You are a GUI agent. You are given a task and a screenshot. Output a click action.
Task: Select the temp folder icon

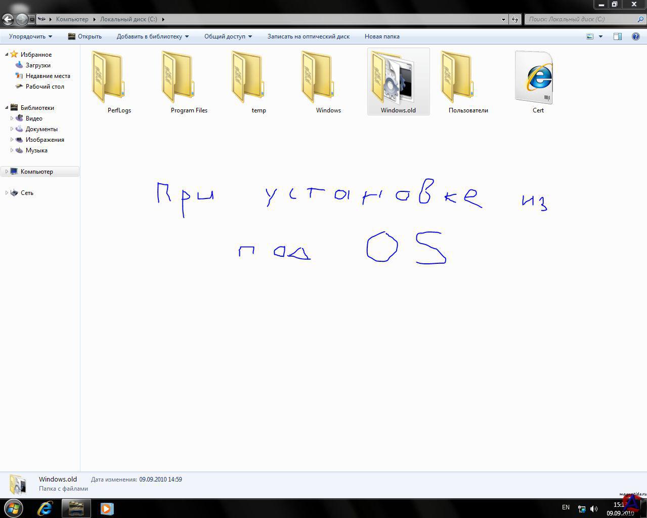coord(248,77)
